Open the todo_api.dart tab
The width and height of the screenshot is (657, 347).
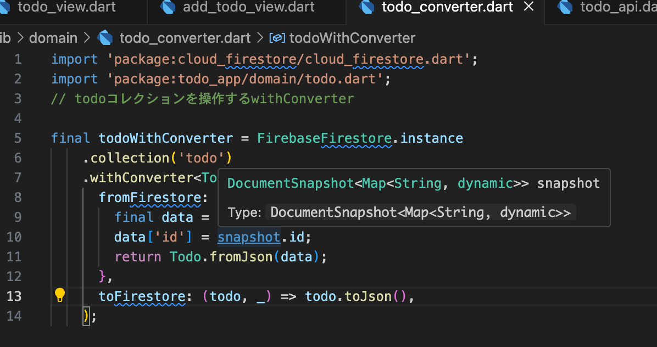(618, 7)
